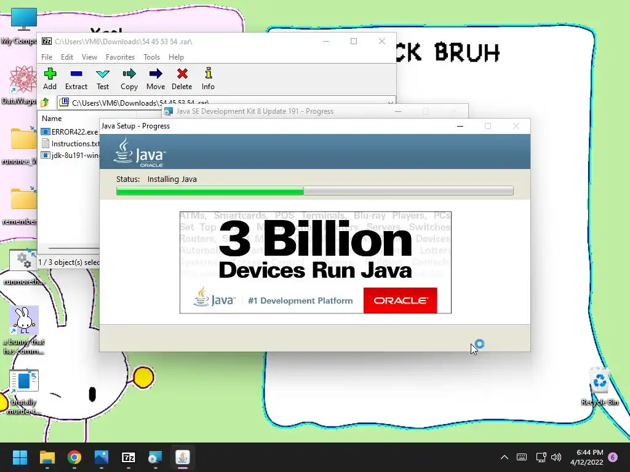
Task: Open the Tools menu in 7-Zip
Action: pyautogui.click(x=151, y=57)
